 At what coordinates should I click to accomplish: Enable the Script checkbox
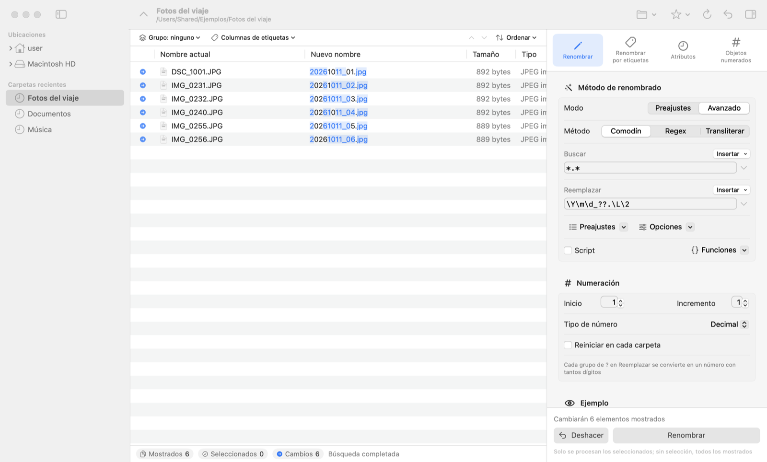(x=568, y=250)
